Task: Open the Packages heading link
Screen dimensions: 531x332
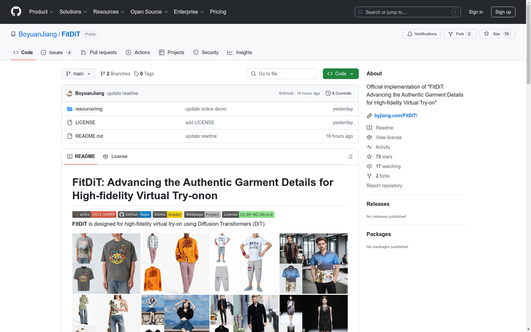Action: click(379, 234)
